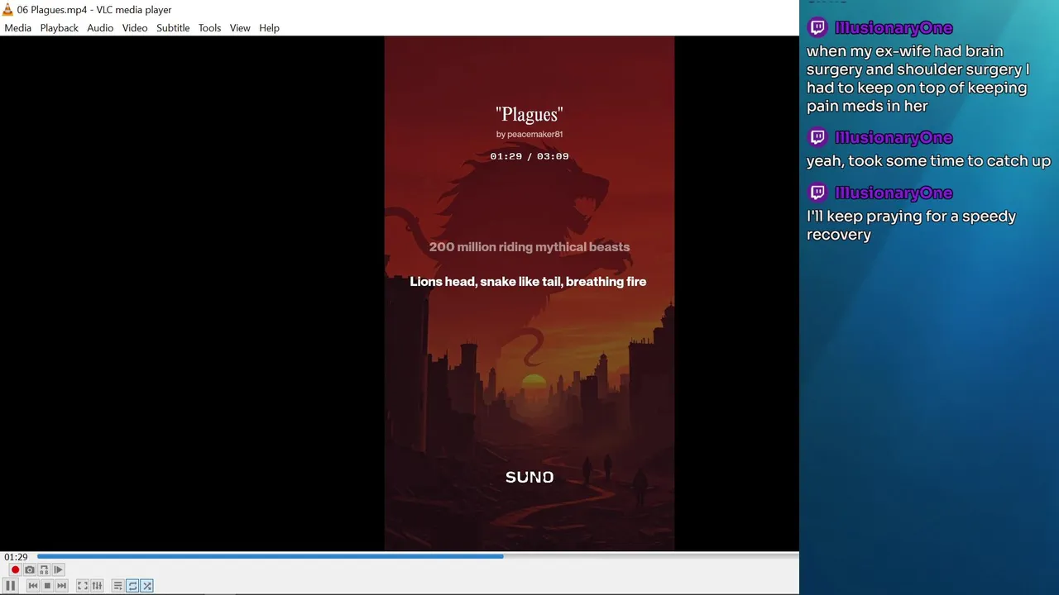Click chat message about ex-wife brain surgery
Image resolution: width=1059 pixels, height=595 pixels.
(x=918, y=79)
